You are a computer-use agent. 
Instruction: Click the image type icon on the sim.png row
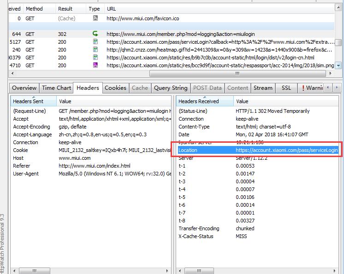[95, 65]
